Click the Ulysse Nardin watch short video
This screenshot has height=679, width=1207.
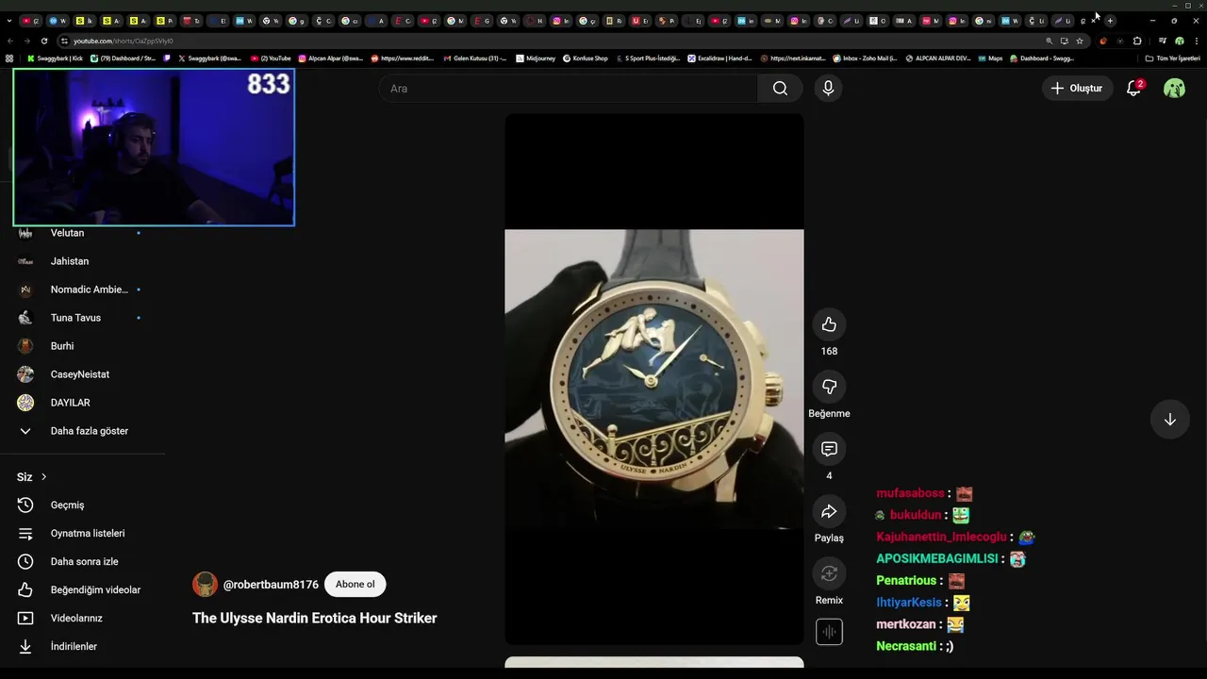coord(654,379)
